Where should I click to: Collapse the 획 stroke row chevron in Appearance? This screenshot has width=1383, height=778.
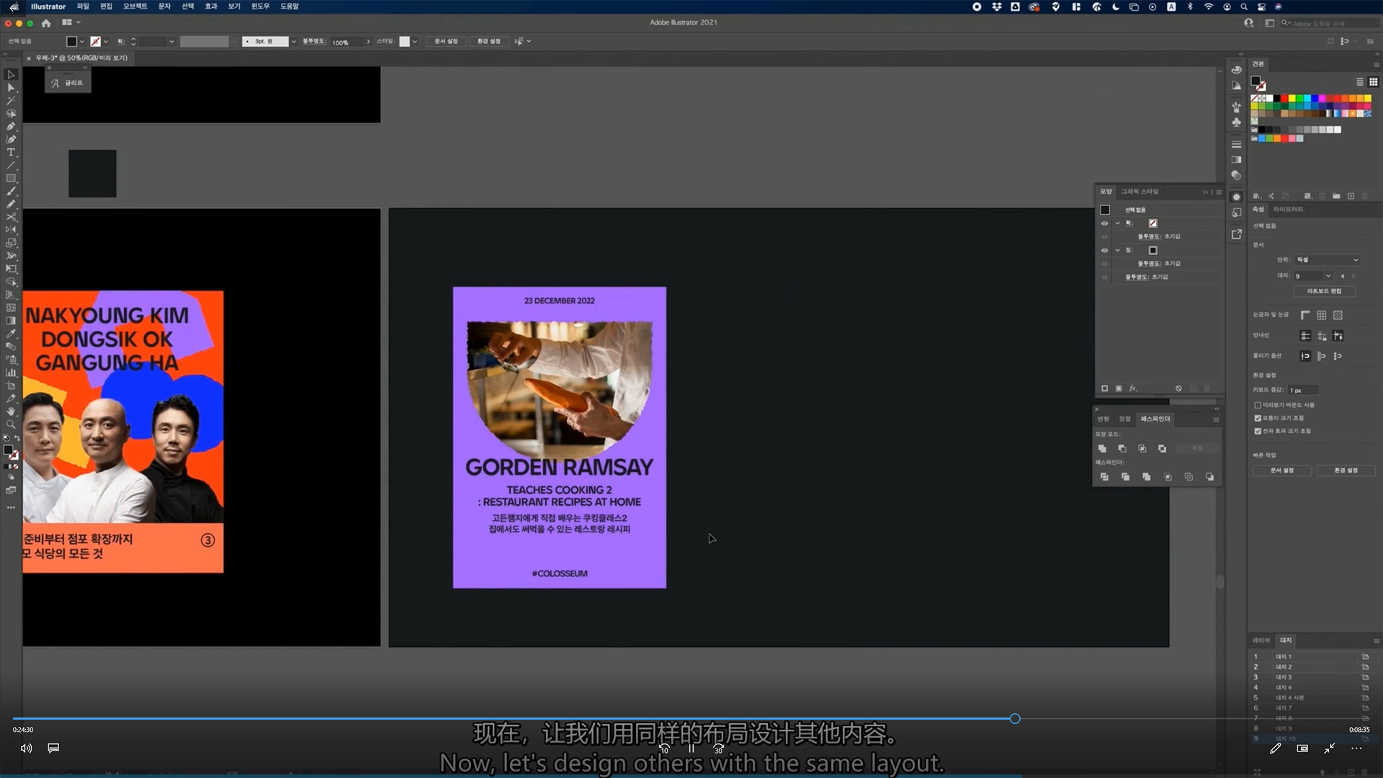(1118, 223)
